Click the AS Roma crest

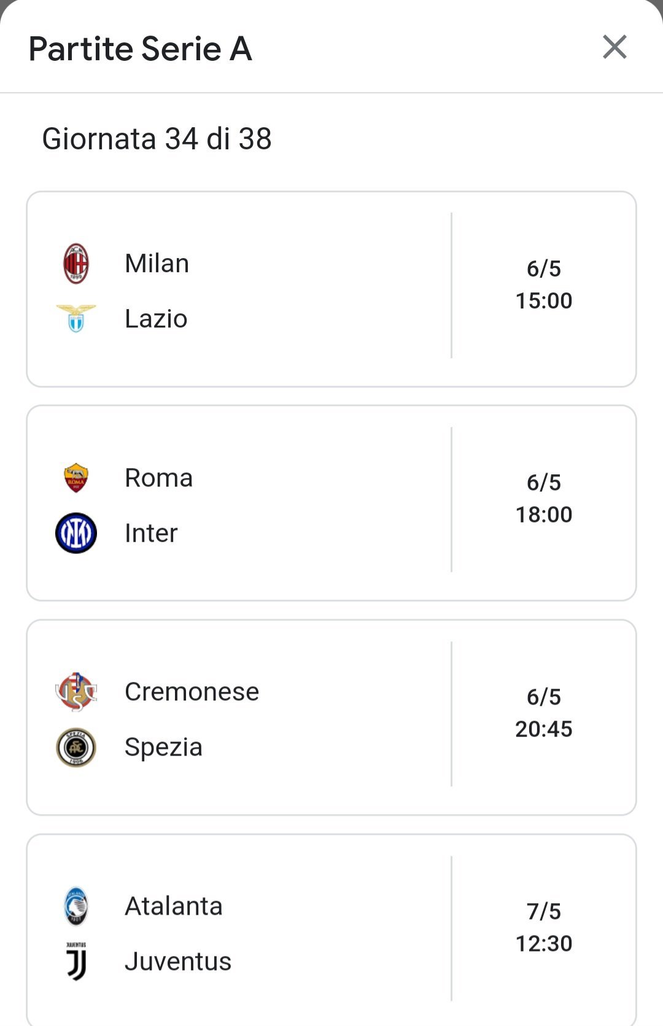tap(76, 477)
